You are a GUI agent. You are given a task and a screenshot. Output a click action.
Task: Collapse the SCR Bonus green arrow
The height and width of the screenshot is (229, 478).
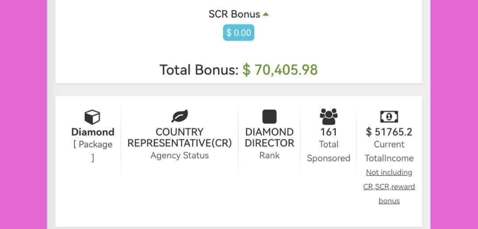point(266,14)
